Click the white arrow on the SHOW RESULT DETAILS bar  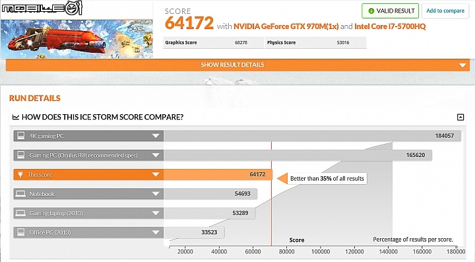pyautogui.click(x=462, y=65)
